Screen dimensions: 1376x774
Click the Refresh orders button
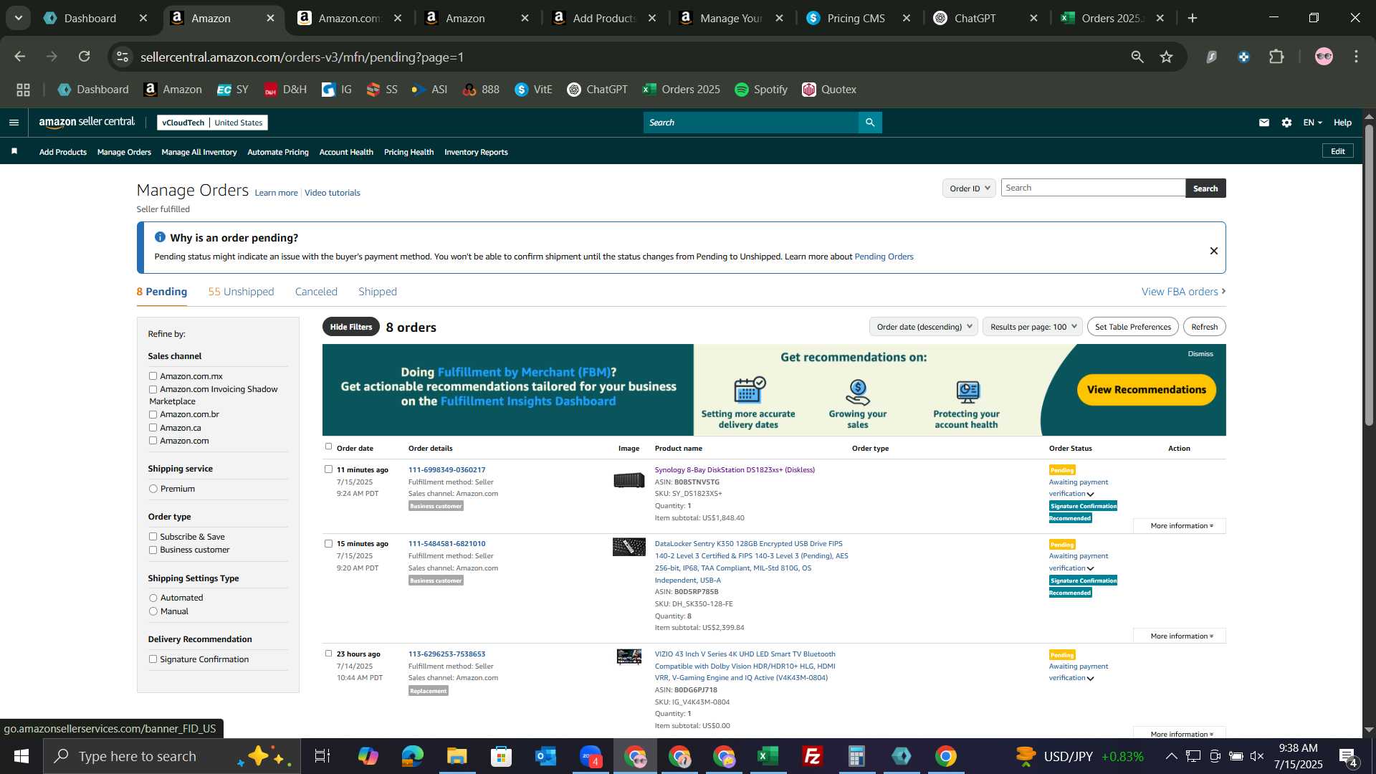click(x=1204, y=327)
